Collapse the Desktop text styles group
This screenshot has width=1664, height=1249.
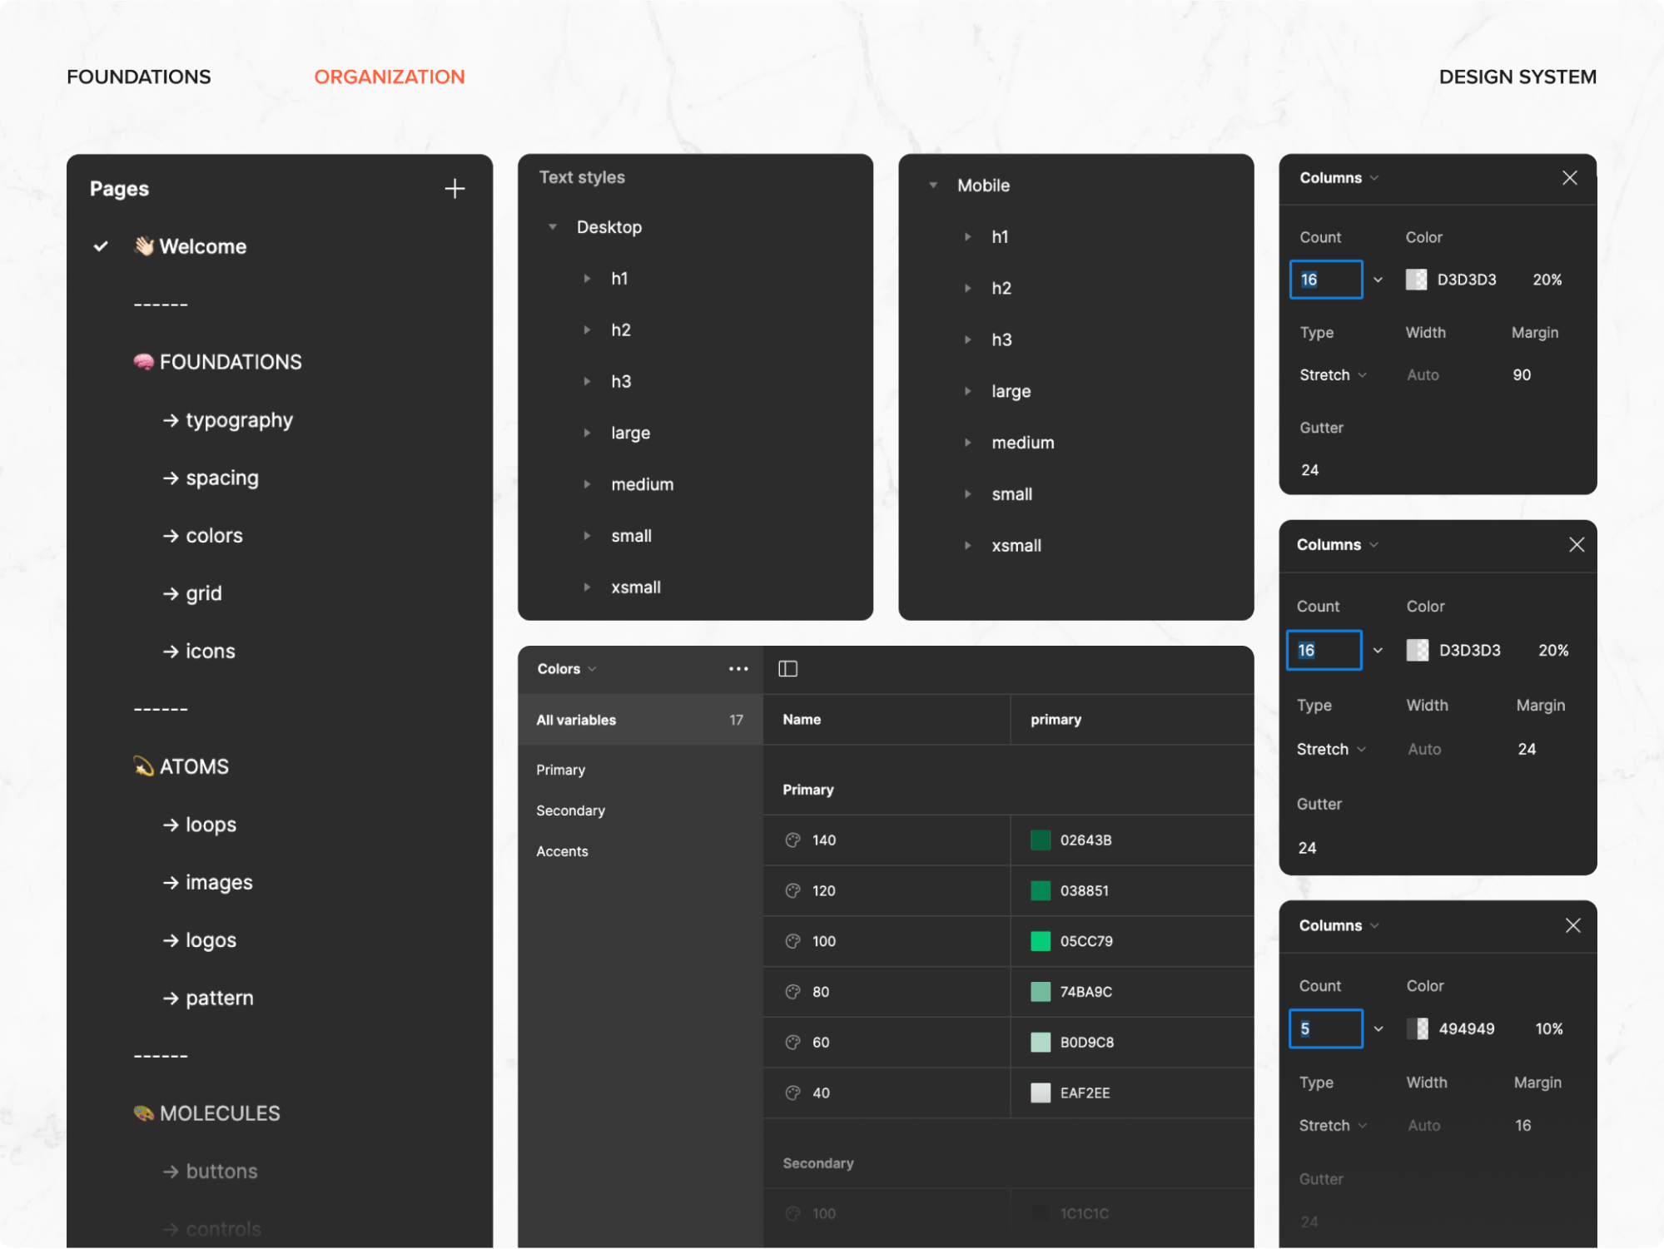pyautogui.click(x=553, y=227)
